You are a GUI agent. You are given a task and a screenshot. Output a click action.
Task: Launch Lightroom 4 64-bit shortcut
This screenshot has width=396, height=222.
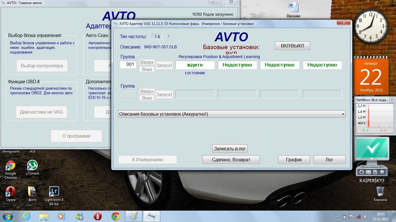pos(54,196)
